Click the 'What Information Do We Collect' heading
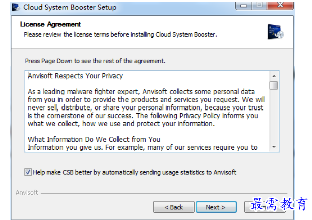The height and width of the screenshot is (220, 312). 94,139
